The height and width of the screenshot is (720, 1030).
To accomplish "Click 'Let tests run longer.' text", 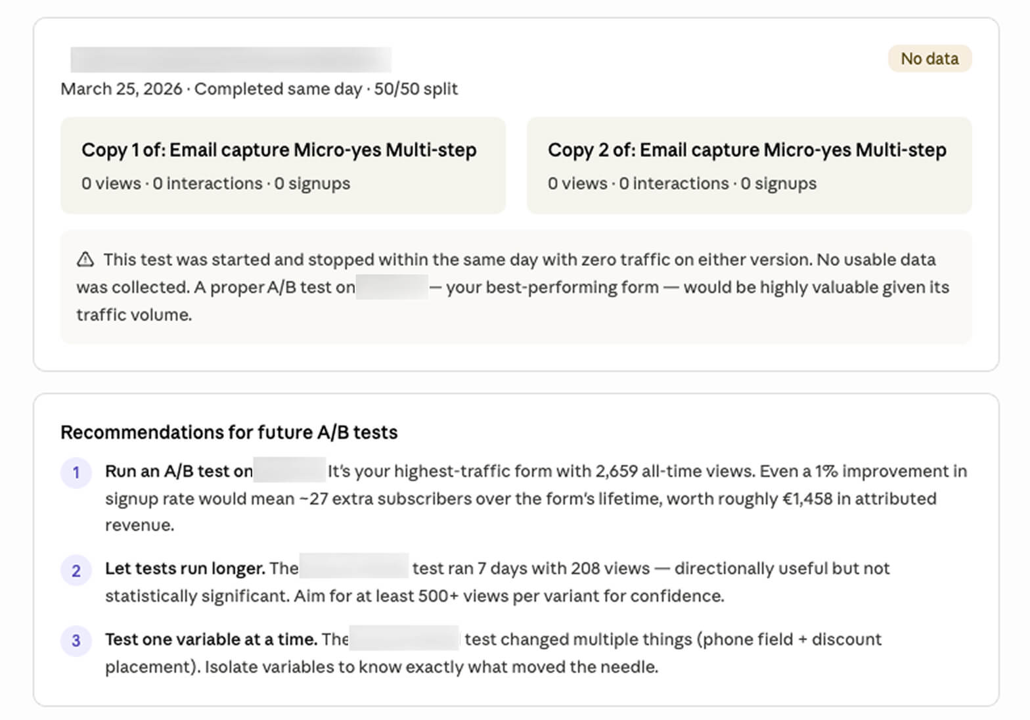I will 185,568.
